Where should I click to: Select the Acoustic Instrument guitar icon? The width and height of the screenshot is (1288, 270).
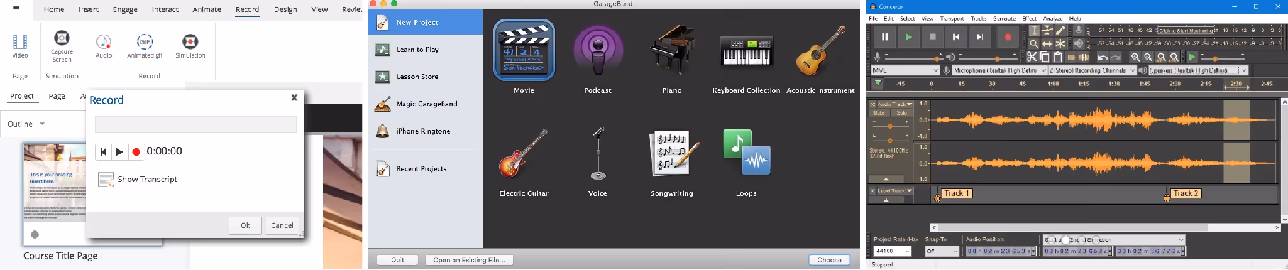pos(820,50)
